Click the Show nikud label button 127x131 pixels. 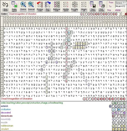[5, 10]
